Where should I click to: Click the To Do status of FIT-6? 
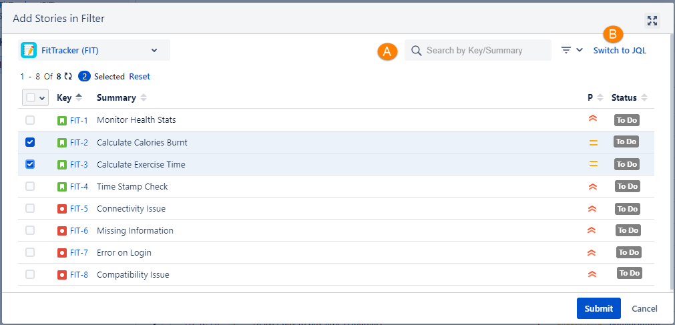[628, 230]
